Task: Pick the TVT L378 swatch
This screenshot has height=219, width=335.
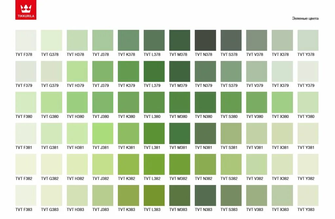Action: click(154, 40)
